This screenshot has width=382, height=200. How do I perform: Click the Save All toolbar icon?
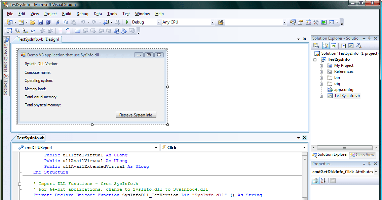[x=48, y=22]
